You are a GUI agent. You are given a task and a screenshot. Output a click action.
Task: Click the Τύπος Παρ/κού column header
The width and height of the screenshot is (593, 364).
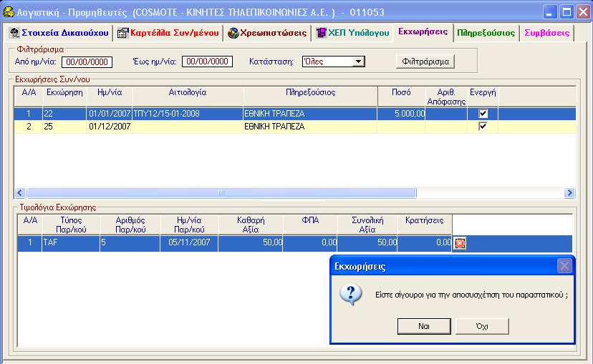tap(71, 225)
